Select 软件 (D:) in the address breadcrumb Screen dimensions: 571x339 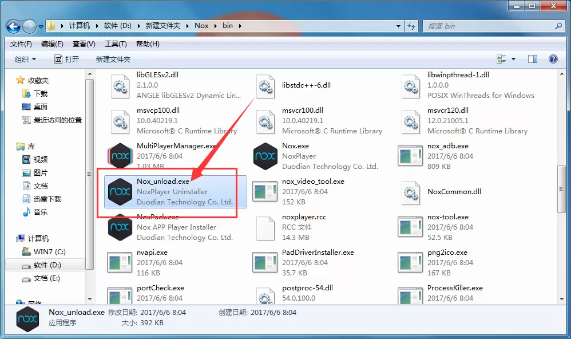(118, 26)
